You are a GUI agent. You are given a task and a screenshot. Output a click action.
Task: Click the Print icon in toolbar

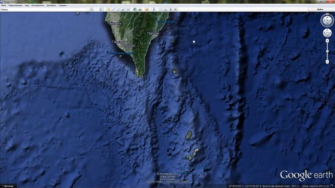tap(166, 9)
